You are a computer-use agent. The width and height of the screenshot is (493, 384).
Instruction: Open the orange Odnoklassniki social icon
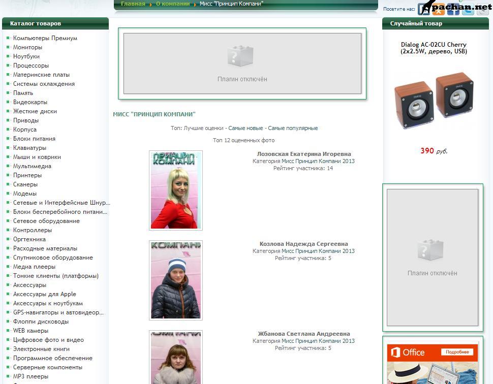(x=438, y=9)
